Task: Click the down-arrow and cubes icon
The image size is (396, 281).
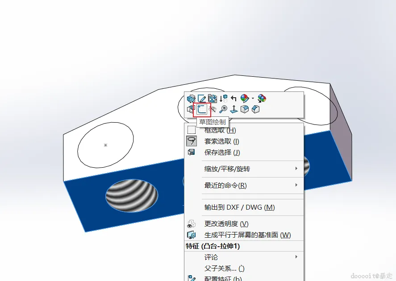Action: [223, 99]
